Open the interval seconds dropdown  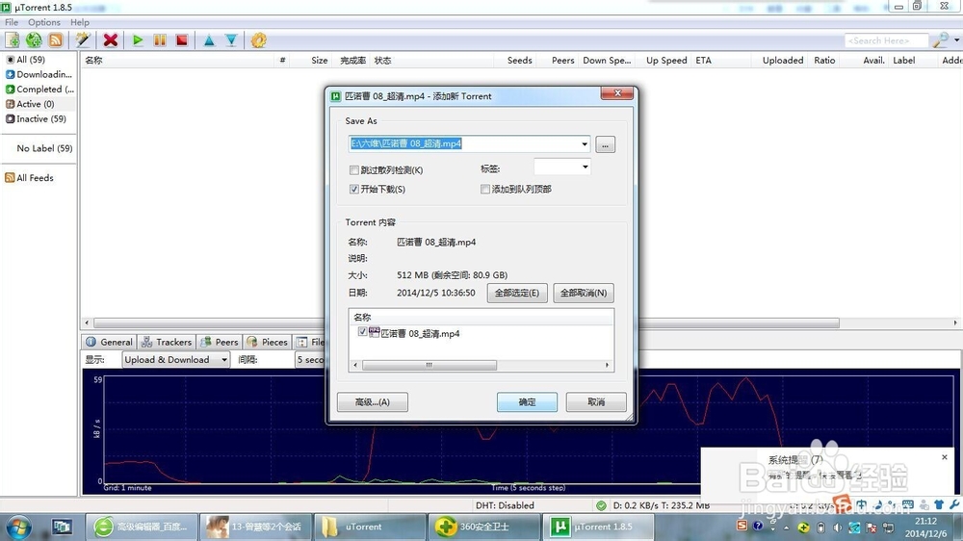pyautogui.click(x=310, y=360)
